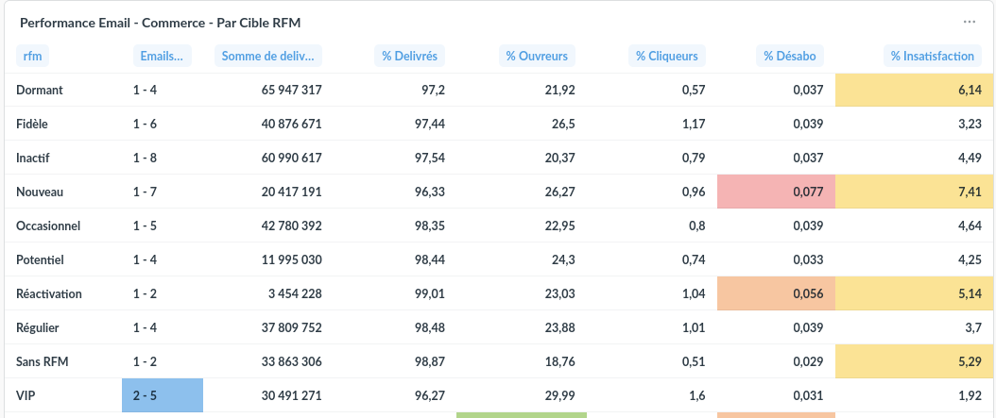Click the Sans RFM row label
Image resolution: width=996 pixels, height=418 pixels.
42,361
